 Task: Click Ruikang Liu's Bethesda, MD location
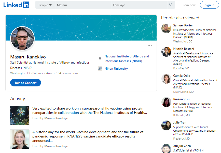(x=181, y=115)
